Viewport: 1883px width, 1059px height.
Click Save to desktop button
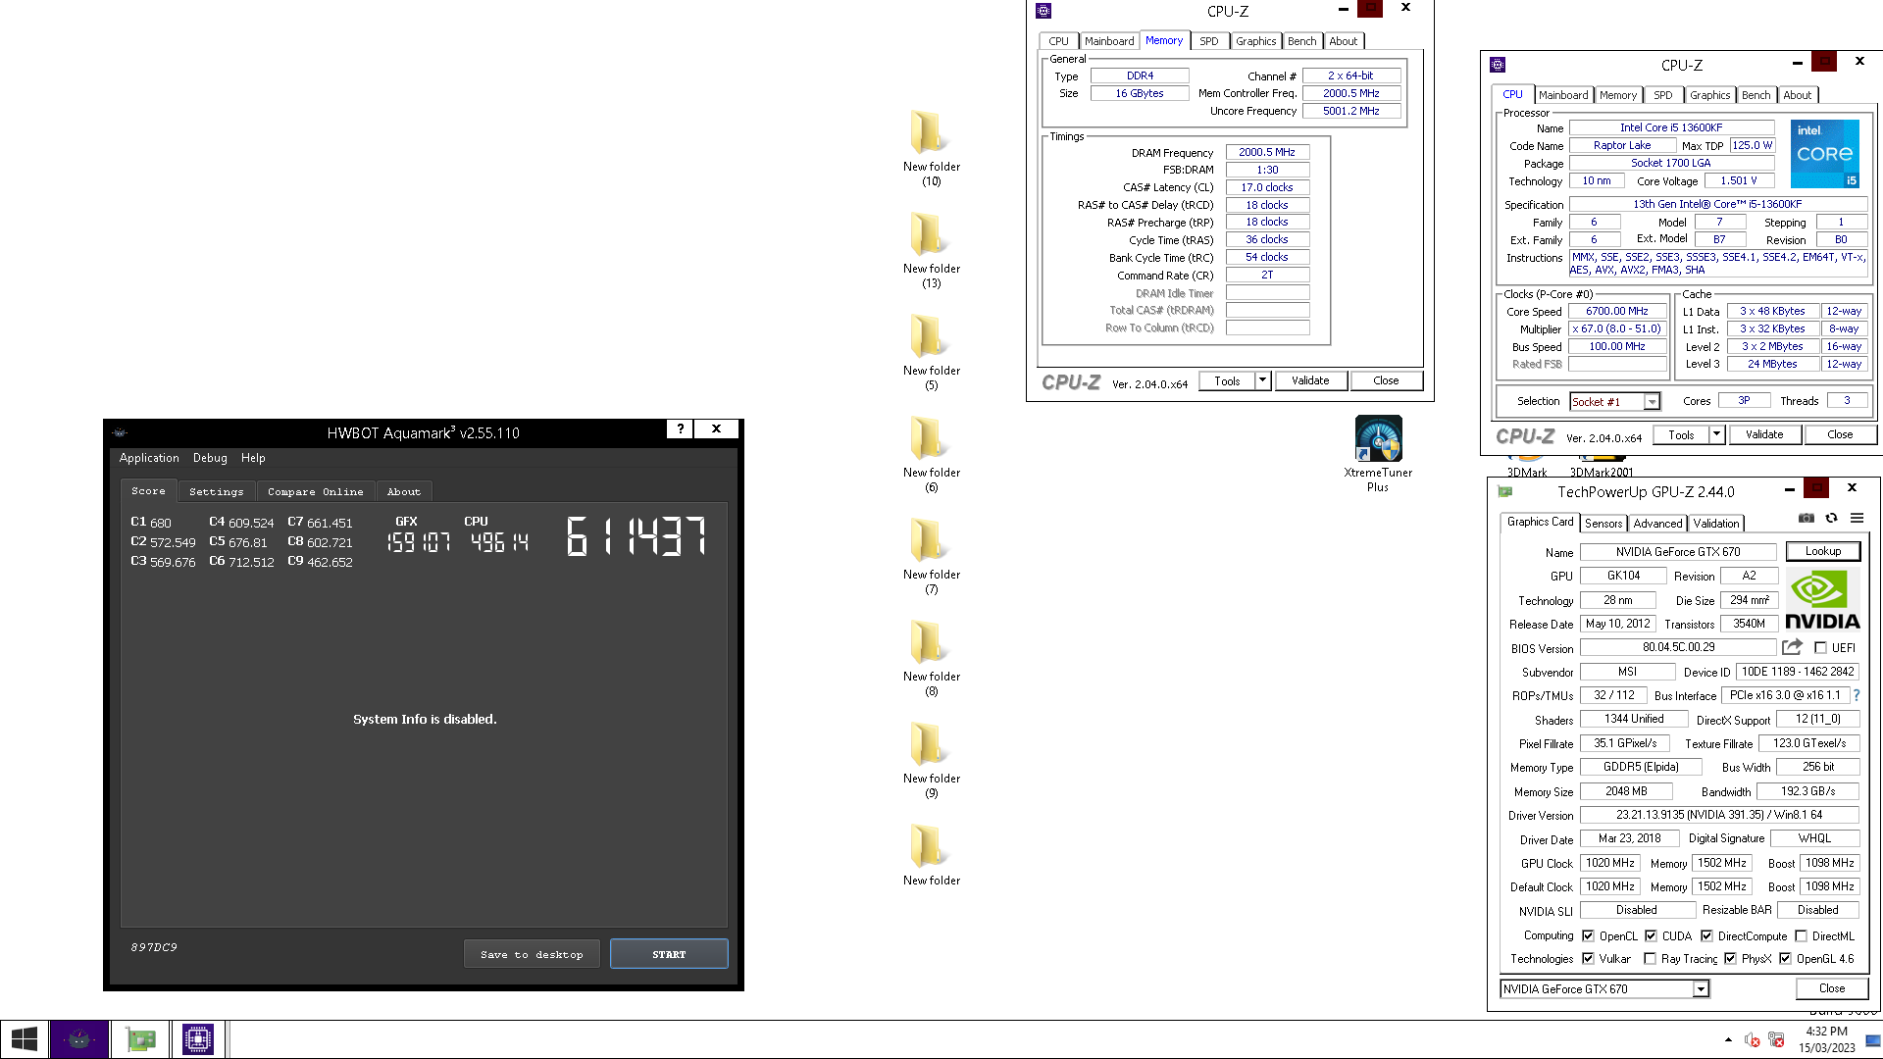click(532, 954)
